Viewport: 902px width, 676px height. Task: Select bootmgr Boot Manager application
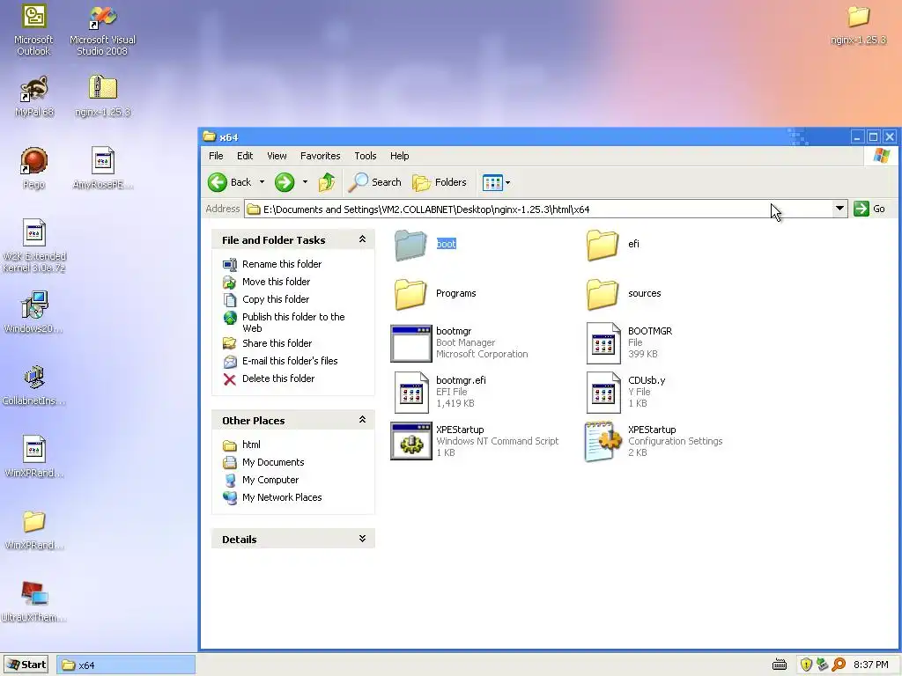tap(459, 343)
